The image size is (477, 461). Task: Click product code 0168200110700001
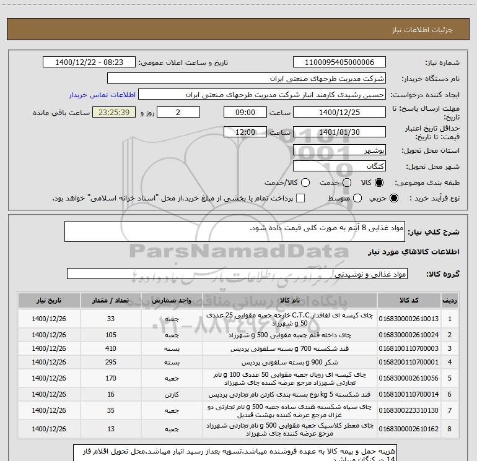click(x=409, y=362)
